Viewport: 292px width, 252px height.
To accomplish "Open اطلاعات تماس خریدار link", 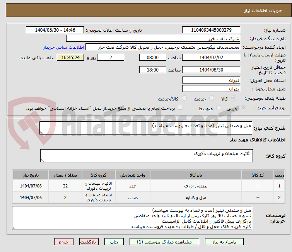I will tap(64, 47).
